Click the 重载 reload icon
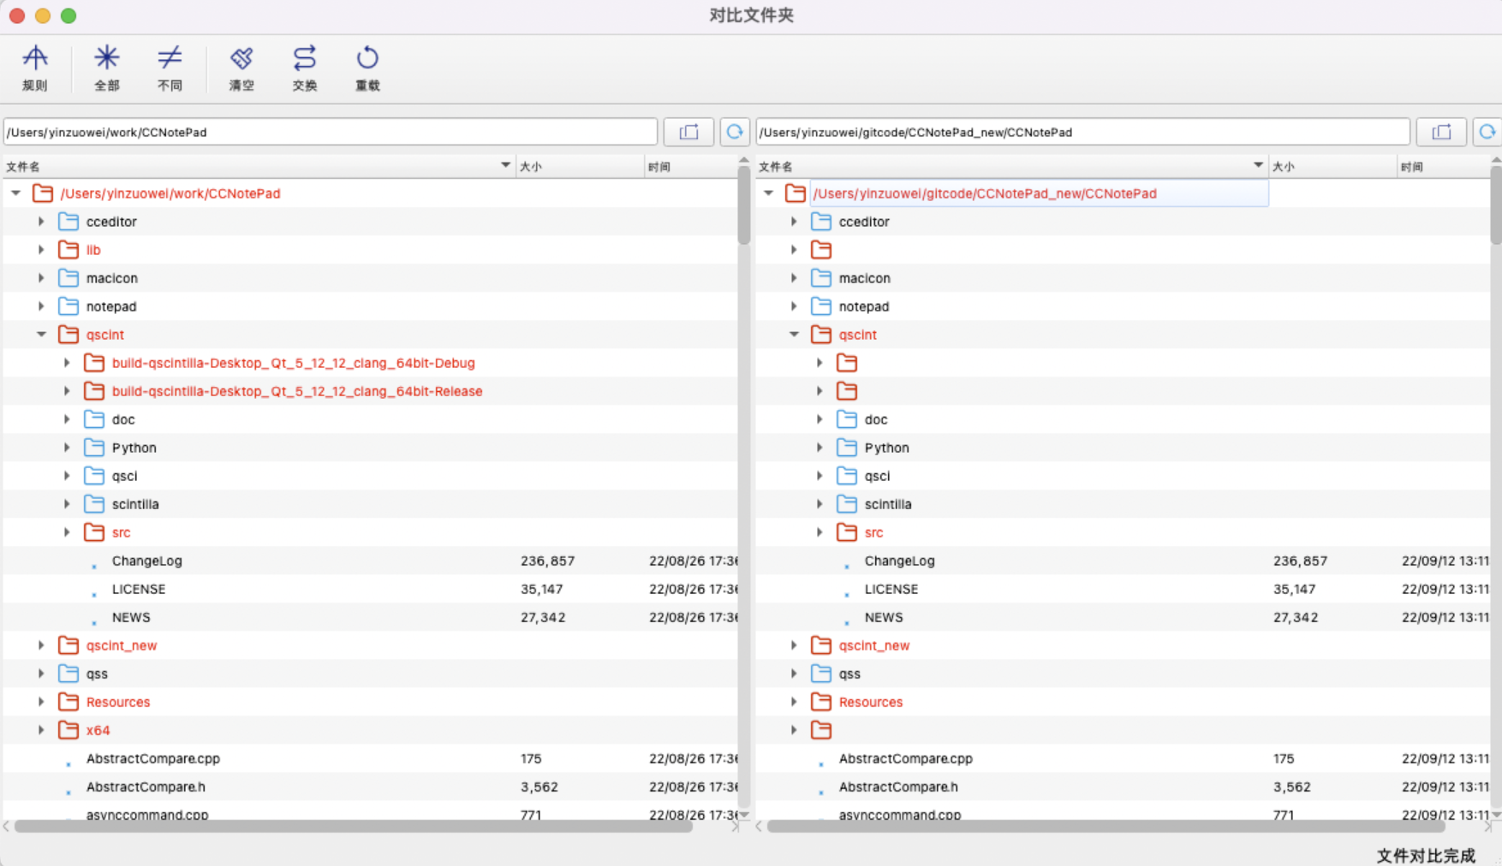1502x866 pixels. pos(367,67)
